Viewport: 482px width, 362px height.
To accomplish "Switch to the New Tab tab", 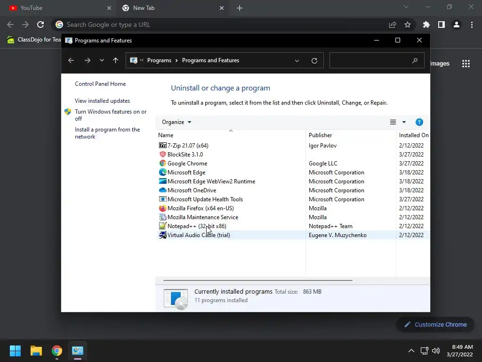I will click(173, 8).
